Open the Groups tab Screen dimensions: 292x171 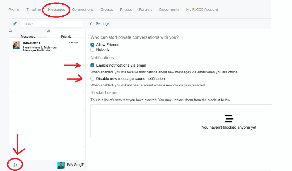(x=107, y=9)
